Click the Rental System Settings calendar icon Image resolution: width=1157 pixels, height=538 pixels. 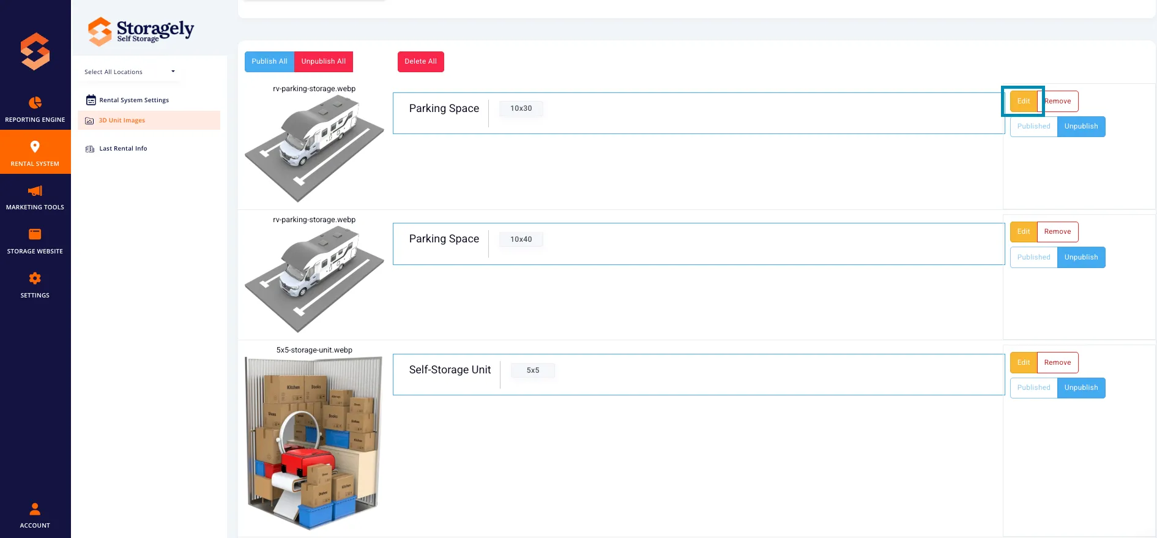91,100
